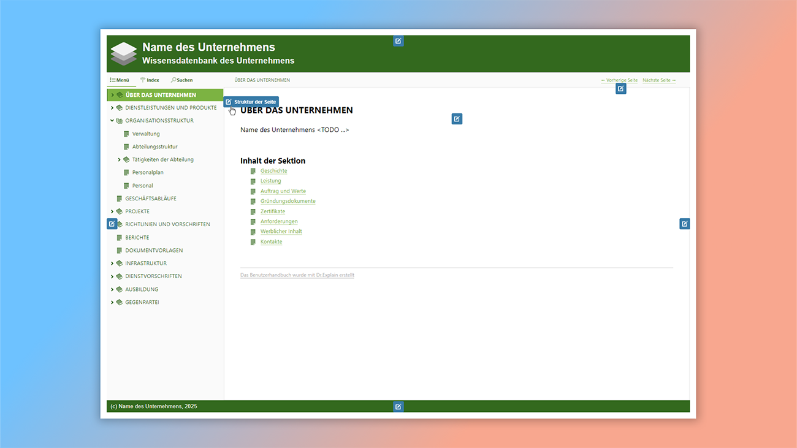The width and height of the screenshot is (797, 448).
Task: Go to Nächste Seite
Action: pos(659,80)
